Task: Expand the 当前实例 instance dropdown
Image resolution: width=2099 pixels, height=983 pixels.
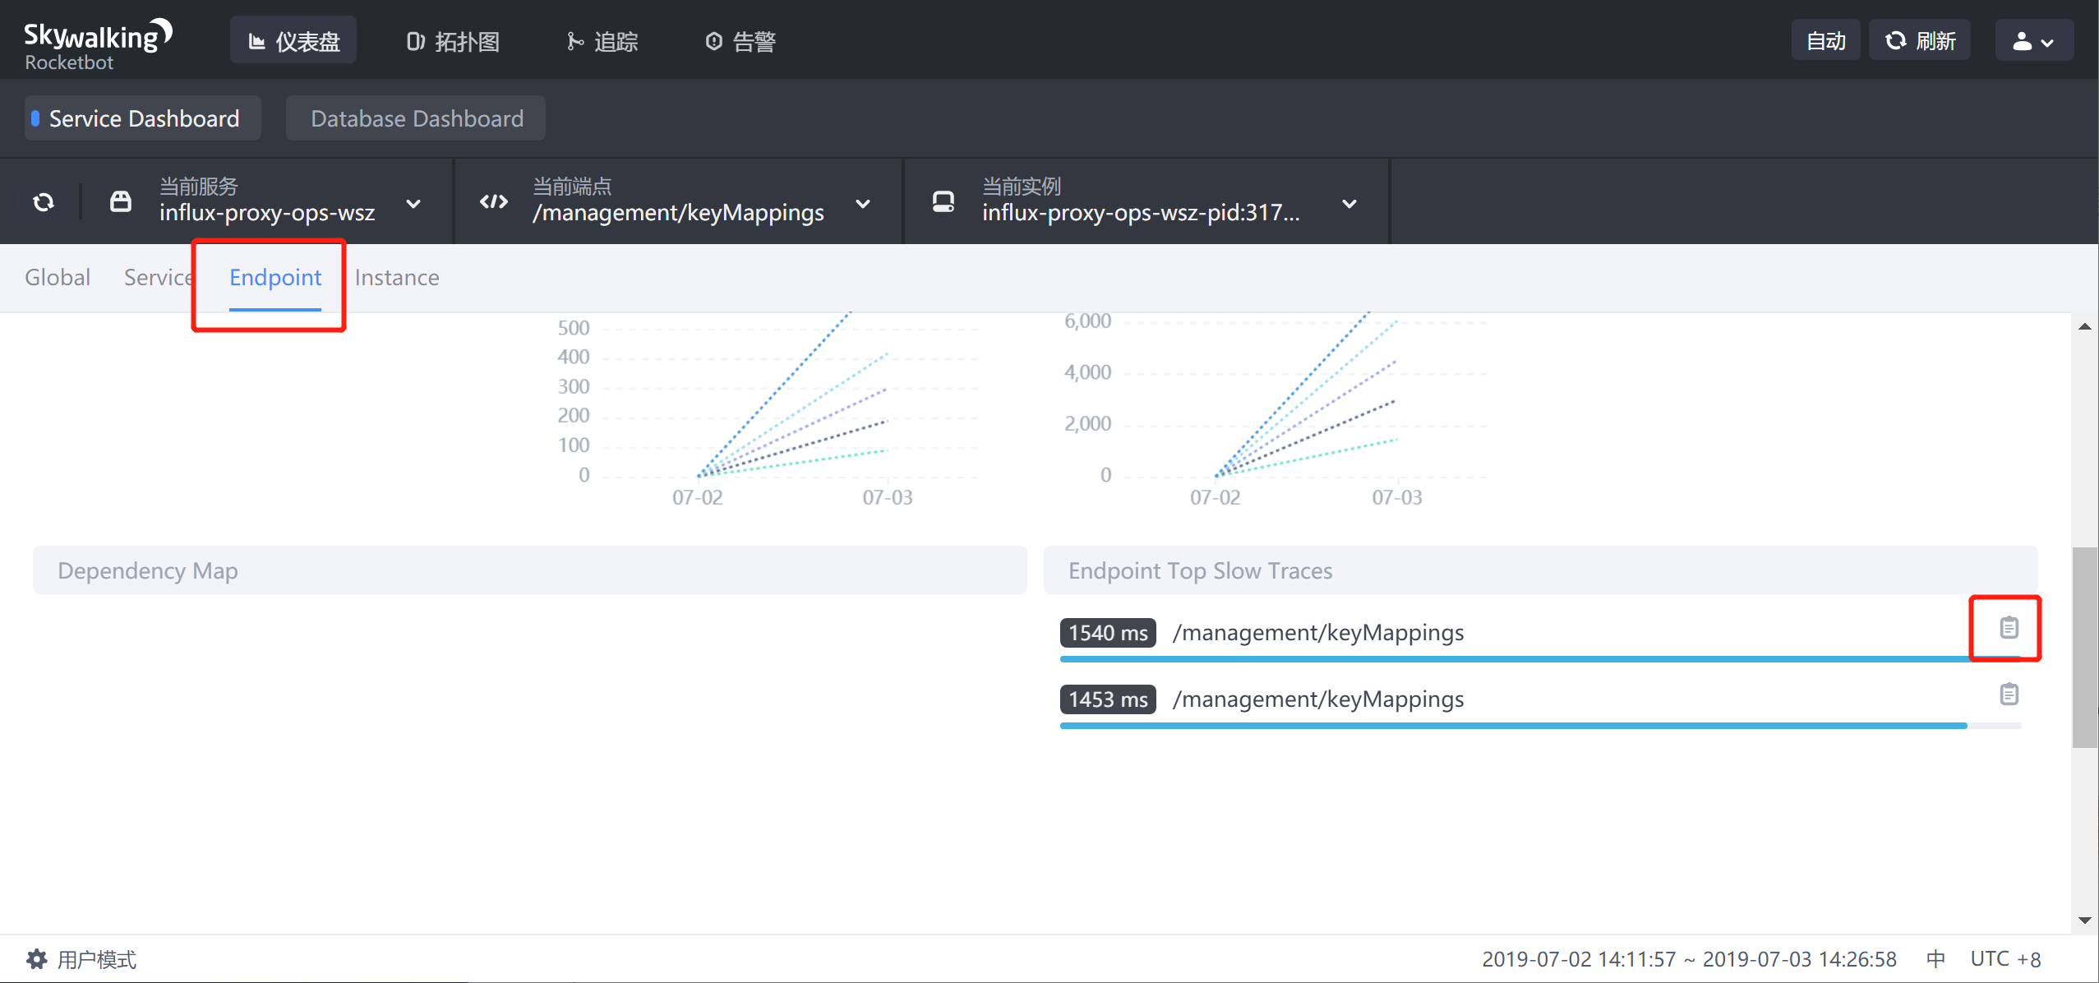Action: 1349,203
